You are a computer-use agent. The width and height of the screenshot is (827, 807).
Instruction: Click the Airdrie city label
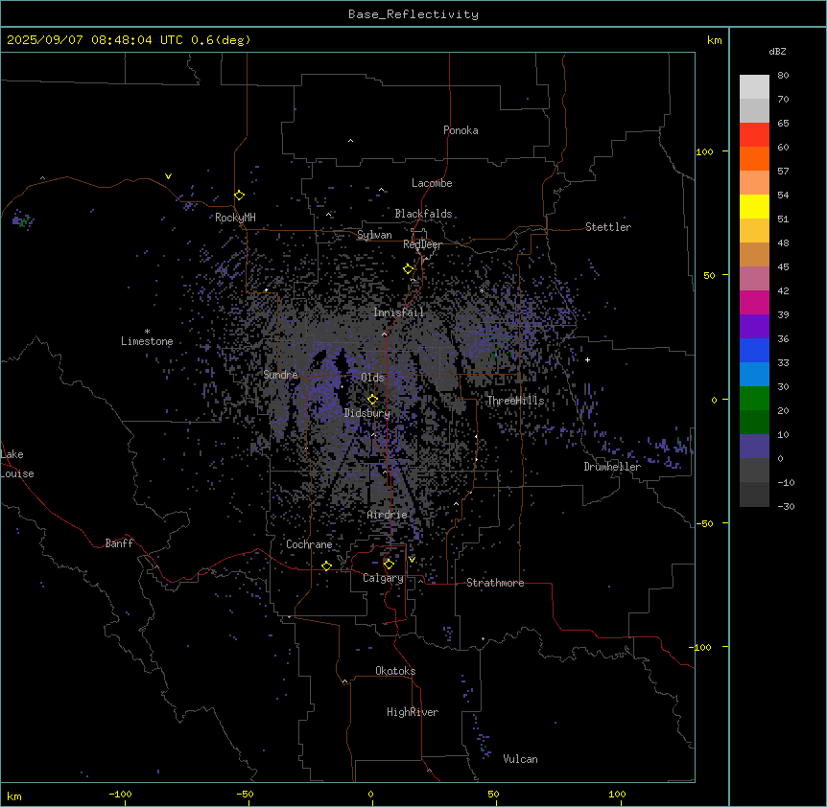pos(388,515)
